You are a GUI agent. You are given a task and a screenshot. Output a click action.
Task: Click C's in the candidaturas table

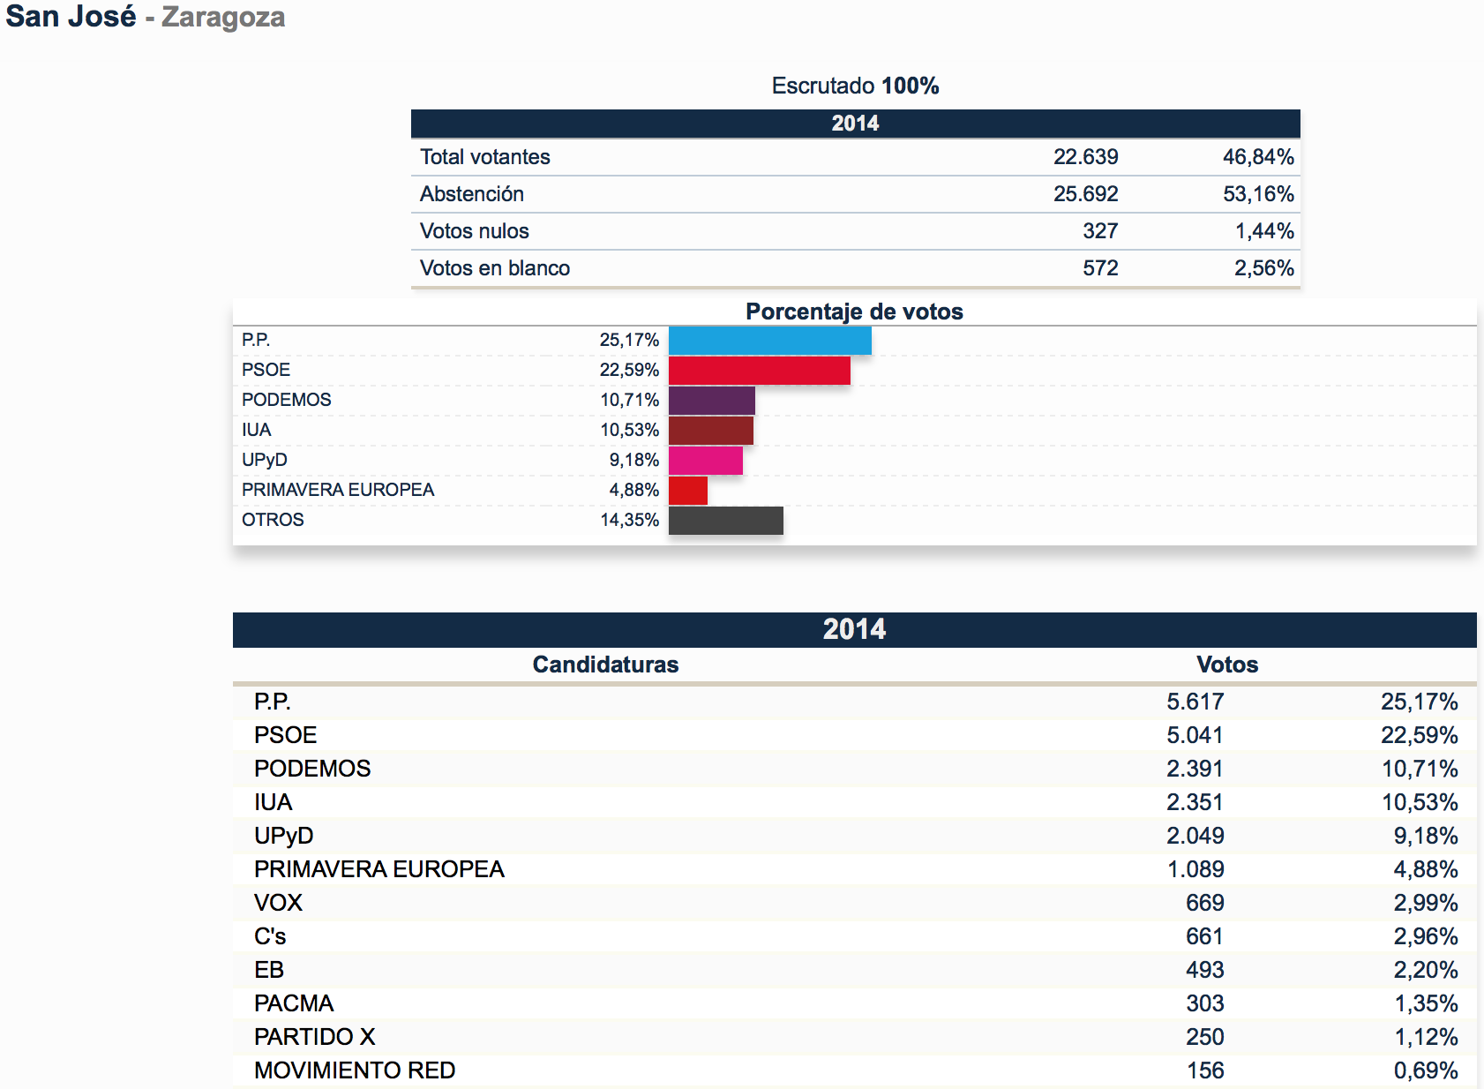tap(270, 936)
